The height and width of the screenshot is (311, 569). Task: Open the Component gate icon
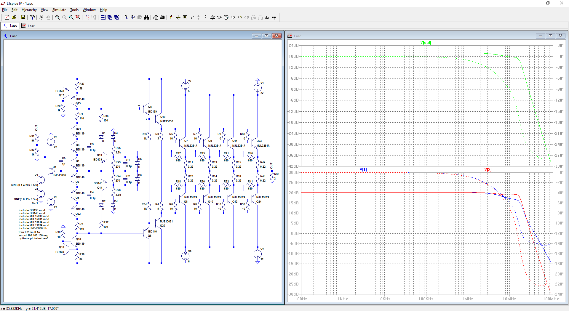click(219, 17)
